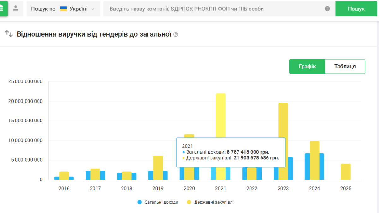Image resolution: width=379 pixels, height=213 pixels.
Task: Open the user profile icon
Action: pos(15,9)
